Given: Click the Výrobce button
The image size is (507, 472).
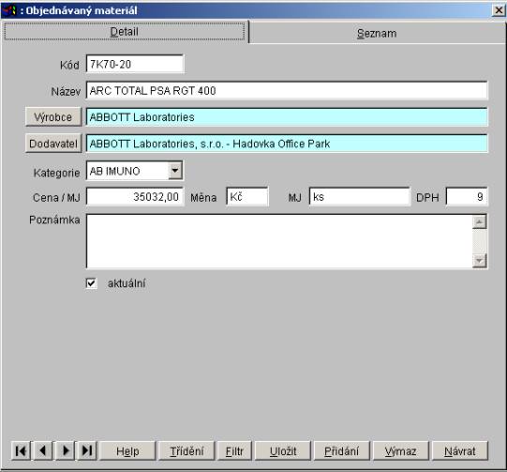Looking at the screenshot, I should [x=53, y=117].
